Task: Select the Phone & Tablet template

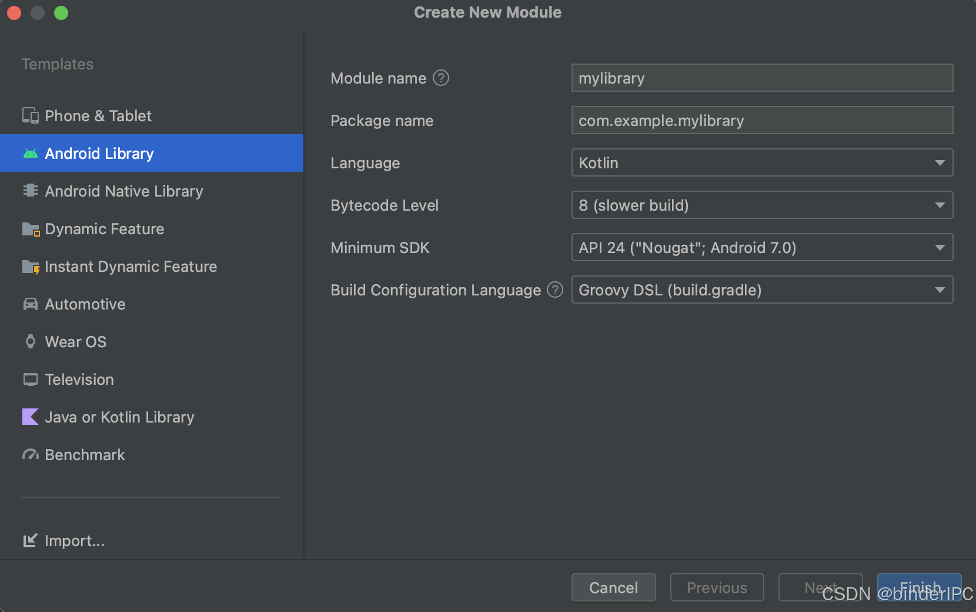Action: pos(152,115)
